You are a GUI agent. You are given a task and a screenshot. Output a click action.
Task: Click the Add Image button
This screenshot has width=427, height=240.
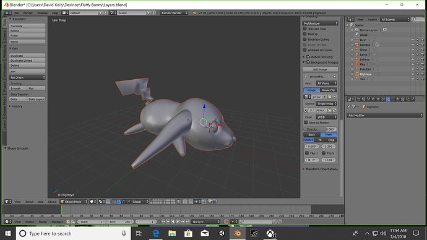tap(321, 69)
